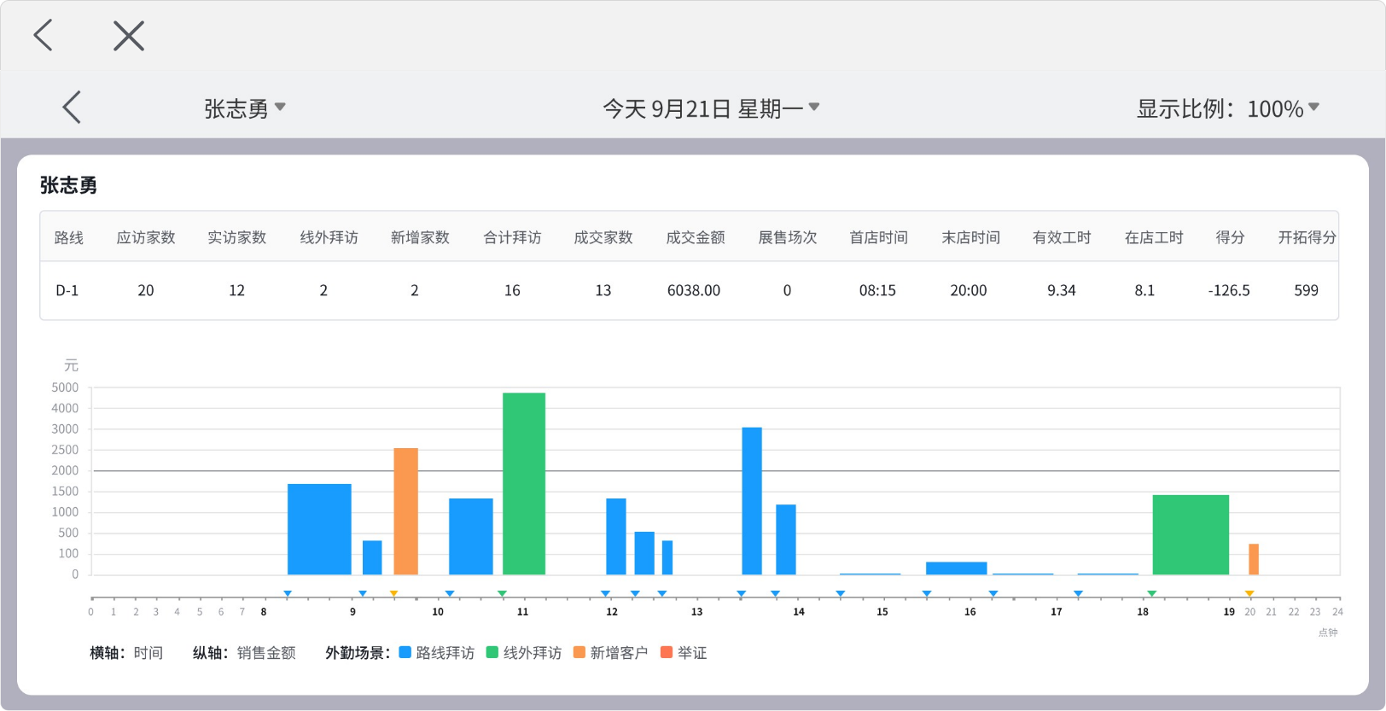This screenshot has height=711, width=1386.
Task: Click the 599 value under 开拓得分
Action: 1306,290
